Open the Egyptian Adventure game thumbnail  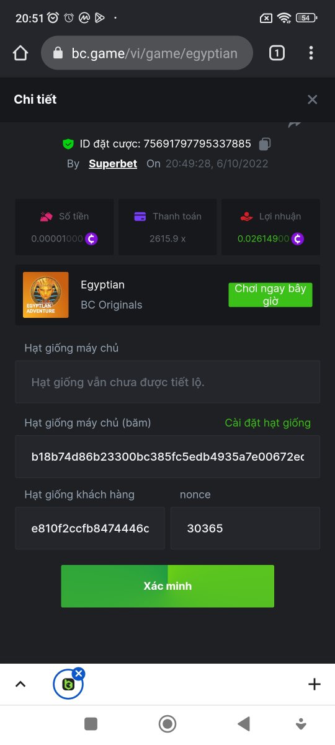click(x=46, y=295)
